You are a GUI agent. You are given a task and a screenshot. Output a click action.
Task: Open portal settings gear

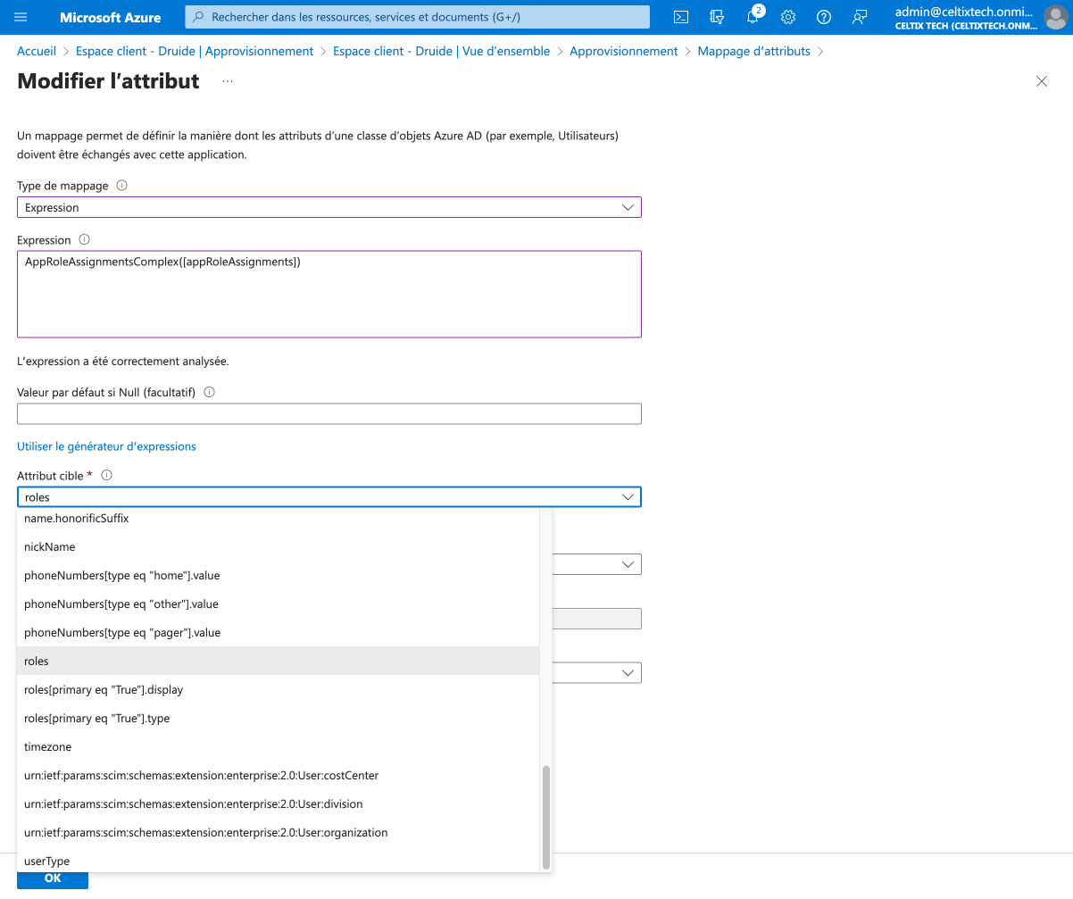point(788,17)
